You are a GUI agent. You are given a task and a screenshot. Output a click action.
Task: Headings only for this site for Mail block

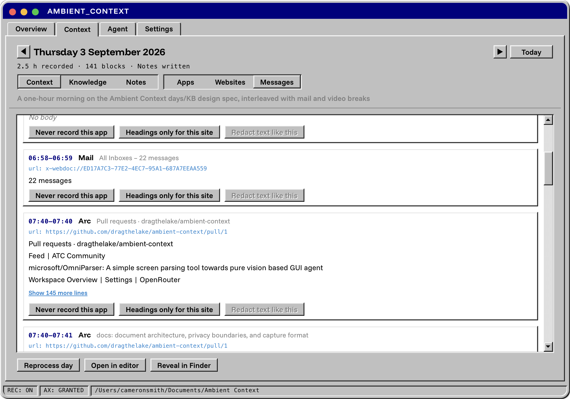169,196
